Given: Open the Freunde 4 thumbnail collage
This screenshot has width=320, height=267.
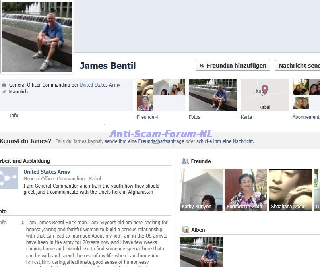Looking at the screenshot, I should pyautogui.click(x=161, y=95).
